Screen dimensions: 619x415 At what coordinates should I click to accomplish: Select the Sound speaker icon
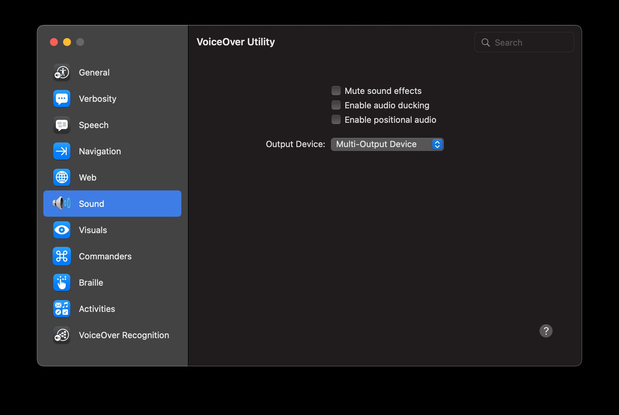61,204
